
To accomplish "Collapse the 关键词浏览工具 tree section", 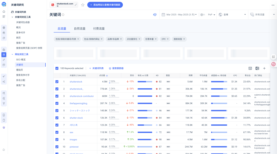I will coord(12,17).
